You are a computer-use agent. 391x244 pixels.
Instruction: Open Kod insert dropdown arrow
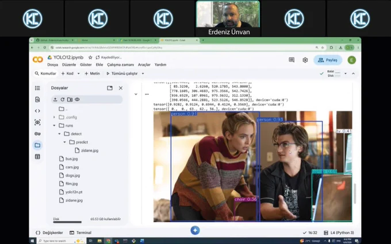(x=79, y=73)
